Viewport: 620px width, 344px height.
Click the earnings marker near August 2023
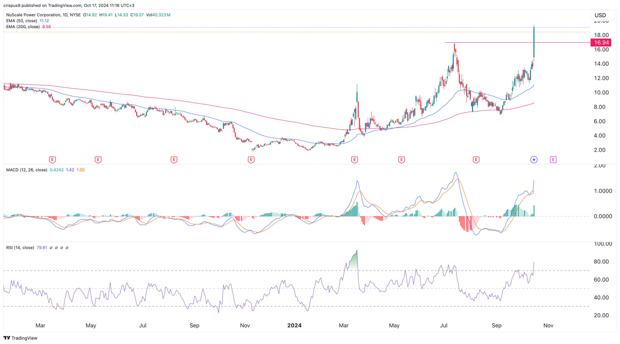[174, 160]
